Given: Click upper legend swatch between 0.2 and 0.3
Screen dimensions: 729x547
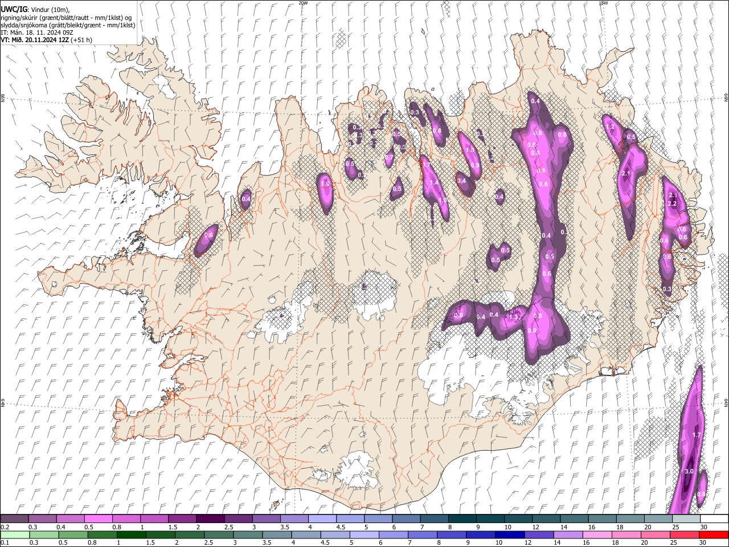Looking at the screenshot, I should [x=14, y=519].
